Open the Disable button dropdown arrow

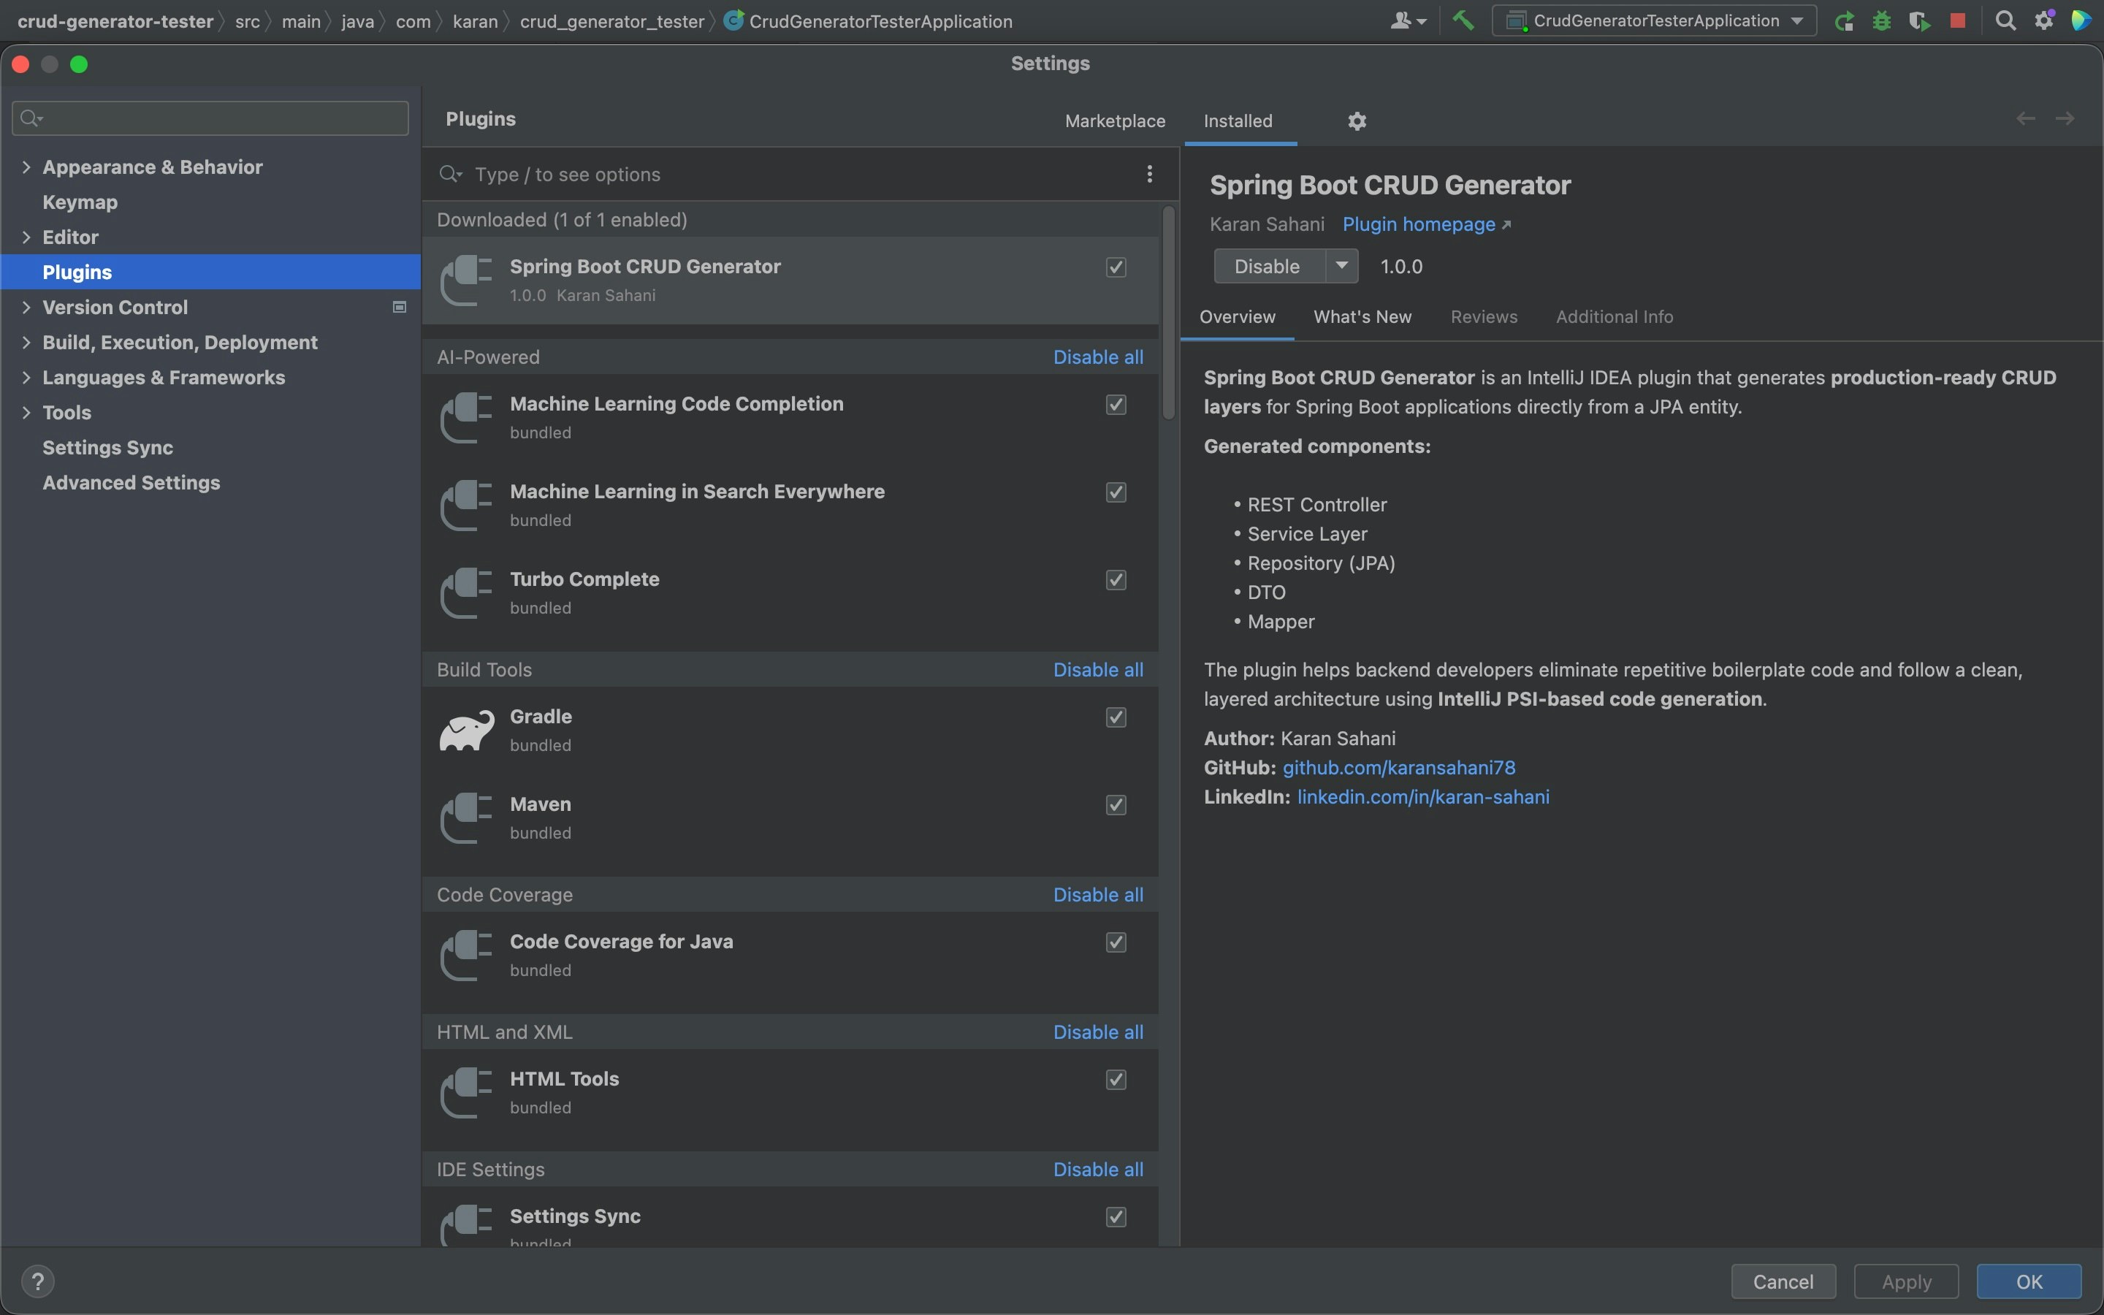pos(1341,266)
